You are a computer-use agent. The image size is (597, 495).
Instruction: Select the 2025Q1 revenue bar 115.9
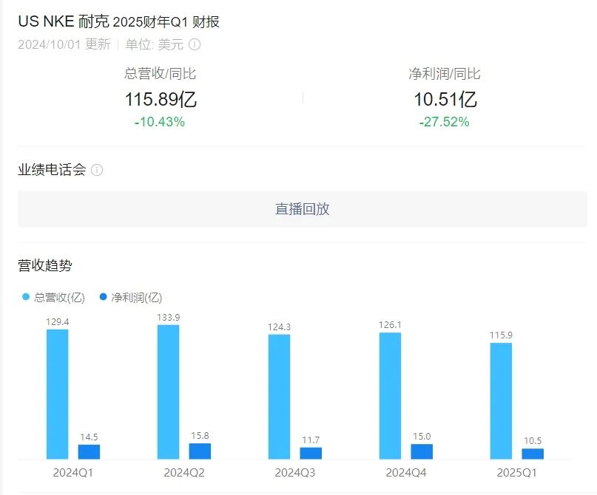pyautogui.click(x=501, y=401)
